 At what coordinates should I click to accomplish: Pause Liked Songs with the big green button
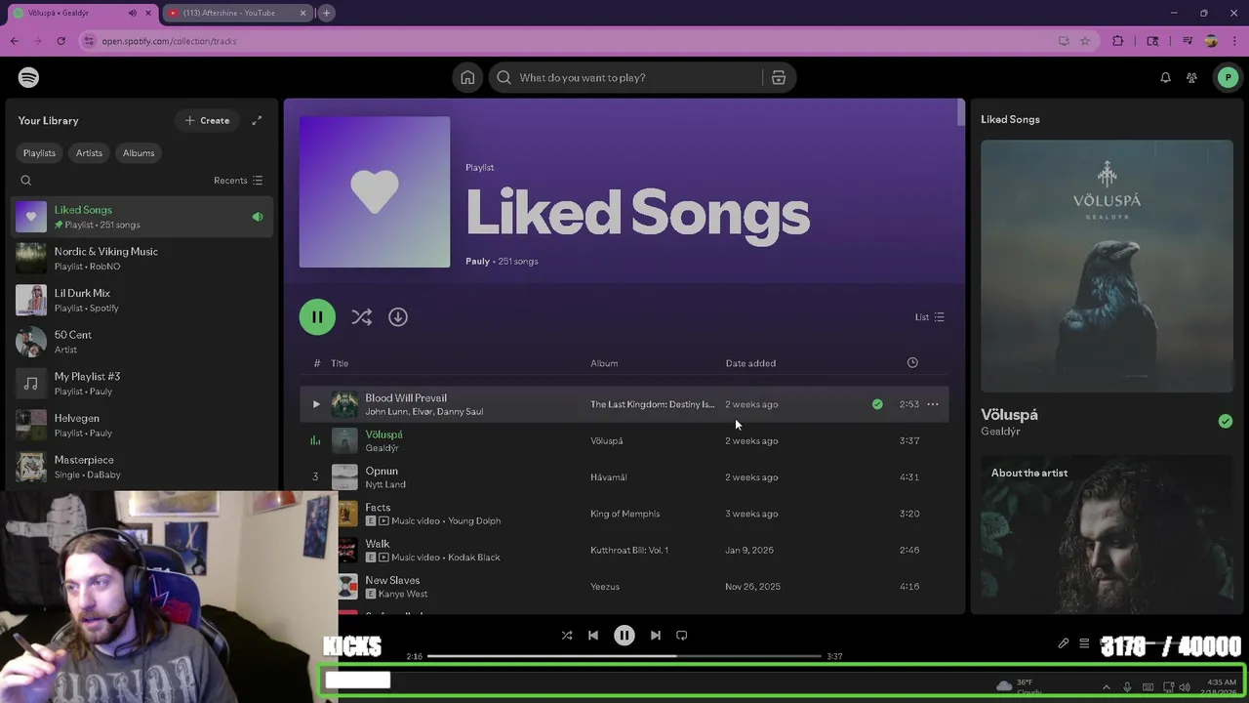317,317
